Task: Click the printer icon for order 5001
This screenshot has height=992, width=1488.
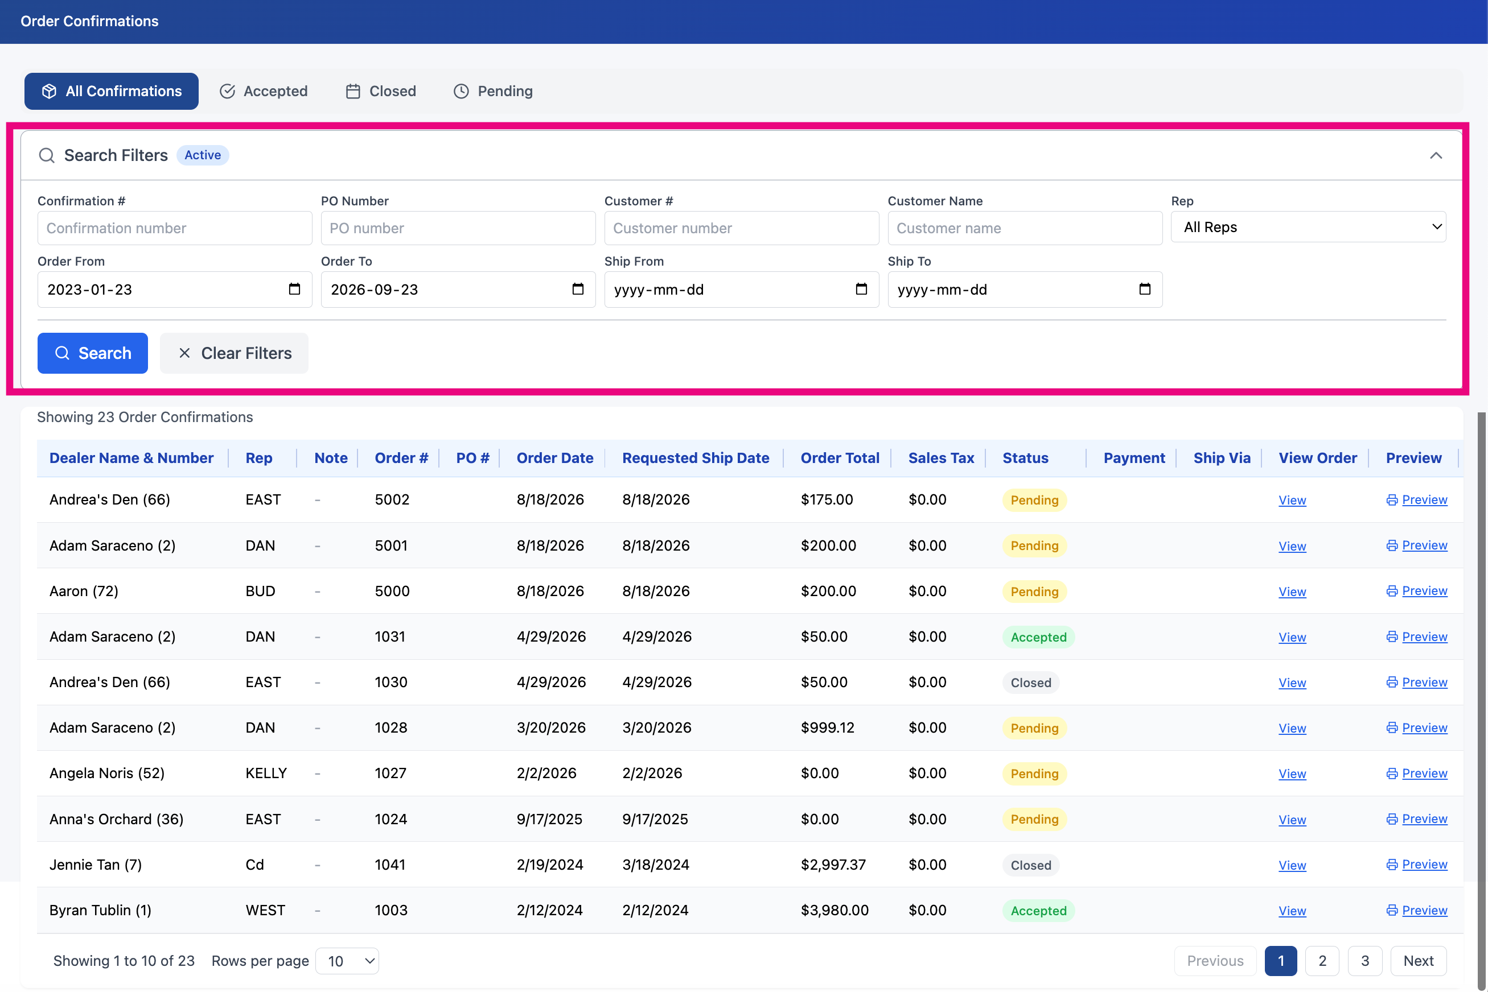Action: coord(1392,545)
